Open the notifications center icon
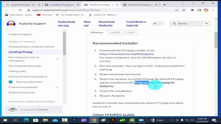Image resolution: width=221 pixels, height=124 pixels. click(x=214, y=120)
